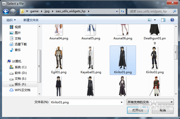Close the Select a file dialog

[172, 2]
